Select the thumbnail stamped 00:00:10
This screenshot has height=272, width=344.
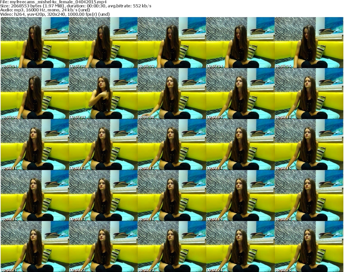click(309, 94)
